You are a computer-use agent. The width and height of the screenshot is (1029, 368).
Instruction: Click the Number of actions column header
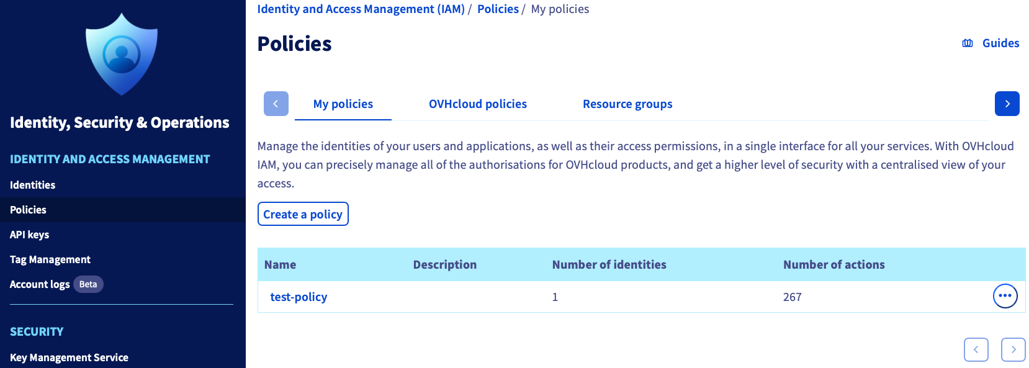(834, 265)
